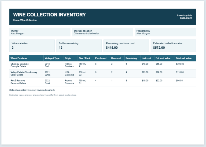The height and width of the screenshot is (147, 206).
Task: Click the Purchased value 8 for Château Example
Action: (x=96, y=64)
